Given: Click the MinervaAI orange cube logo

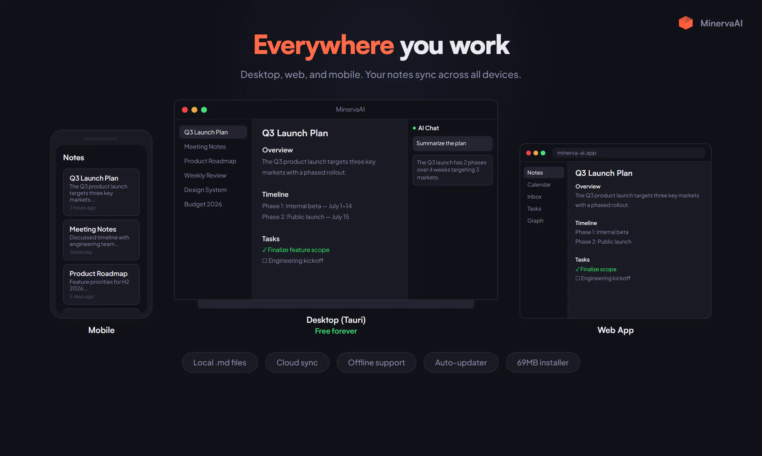Looking at the screenshot, I should 685,23.
